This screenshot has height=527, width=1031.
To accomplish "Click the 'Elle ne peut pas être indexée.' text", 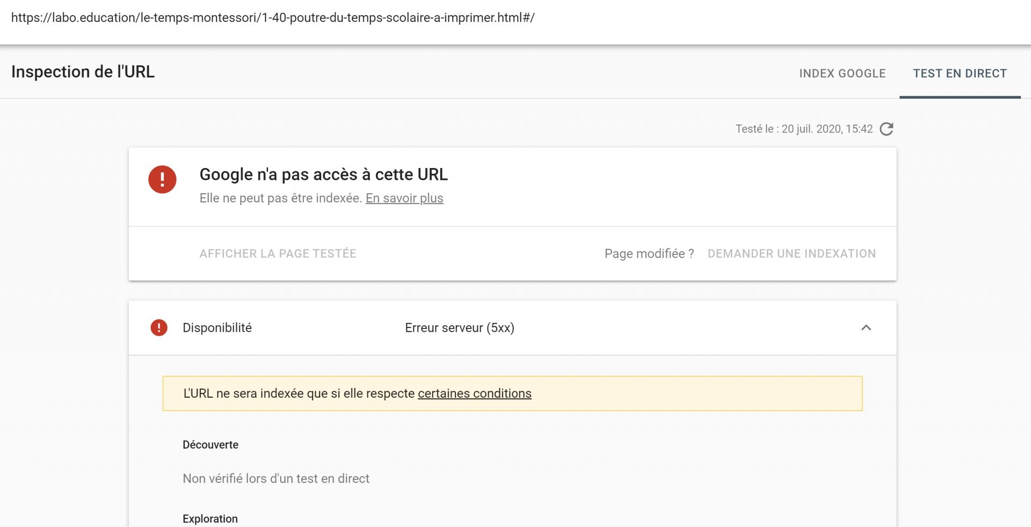I will 281,198.
